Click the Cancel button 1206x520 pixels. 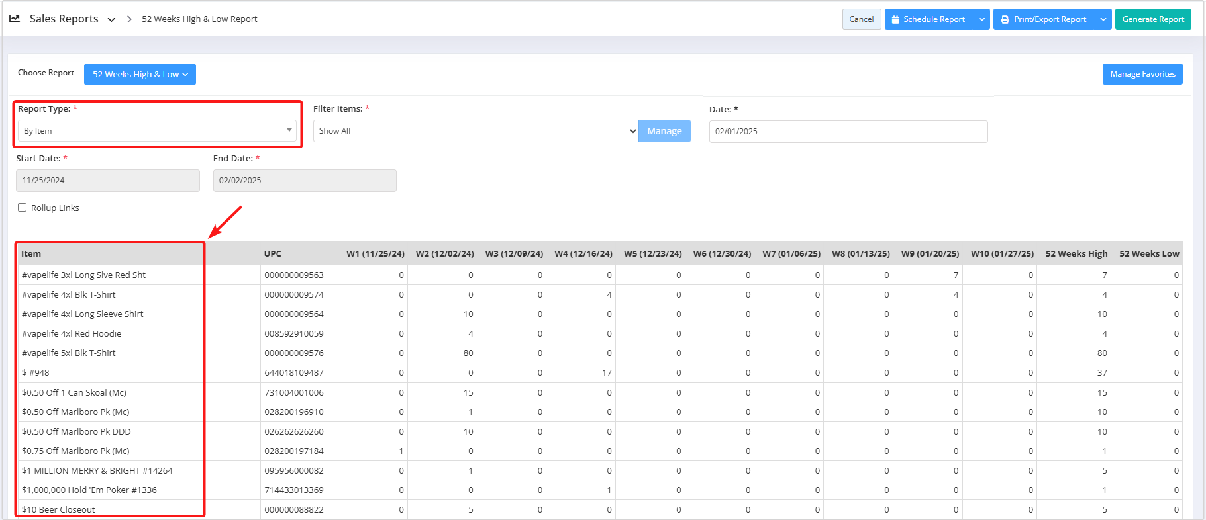861,19
